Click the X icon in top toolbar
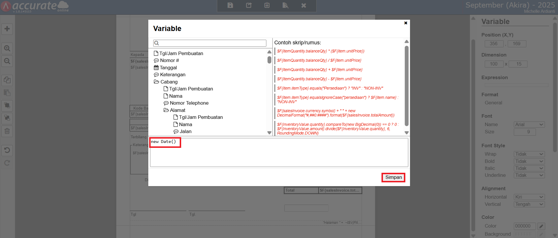The height and width of the screenshot is (238, 558). click(304, 6)
